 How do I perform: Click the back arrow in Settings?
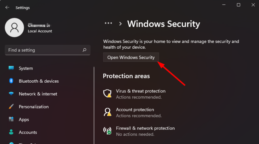[7, 7]
